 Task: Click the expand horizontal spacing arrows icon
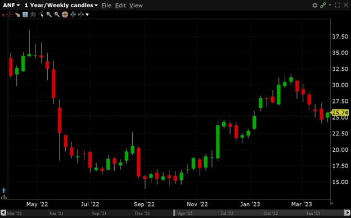(x=73, y=15)
